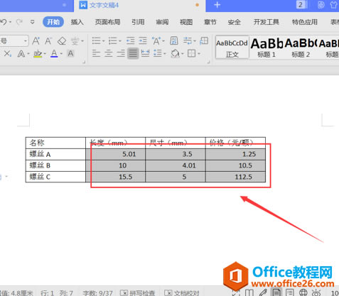Click the character shading A icon
The image size is (339, 296).
(x=70, y=53)
